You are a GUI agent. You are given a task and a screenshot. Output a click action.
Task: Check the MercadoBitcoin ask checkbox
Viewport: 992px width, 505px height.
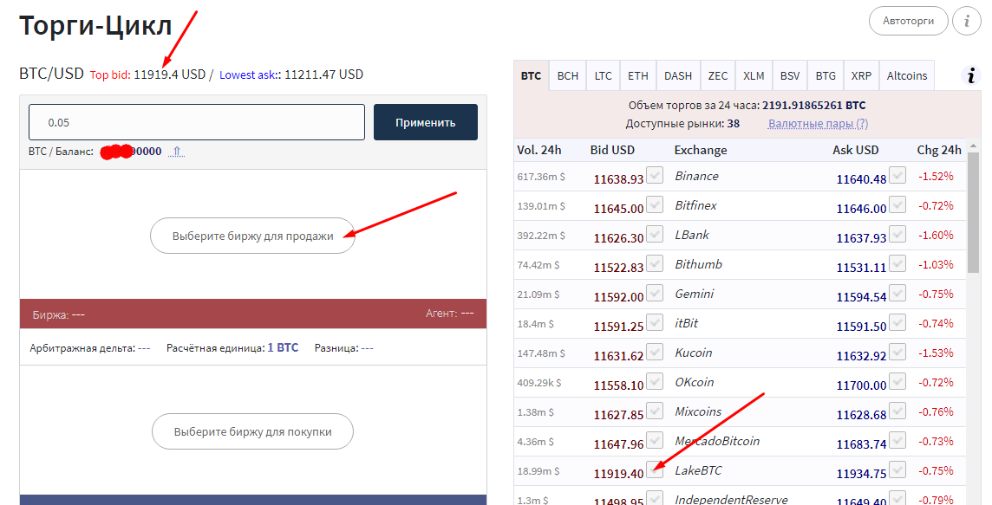coord(897,440)
